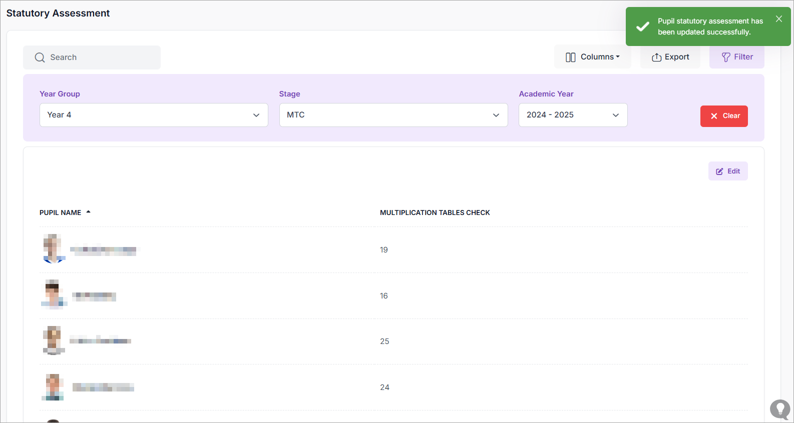Open the Year Group dropdown
This screenshot has height=423, width=794.
tap(154, 115)
